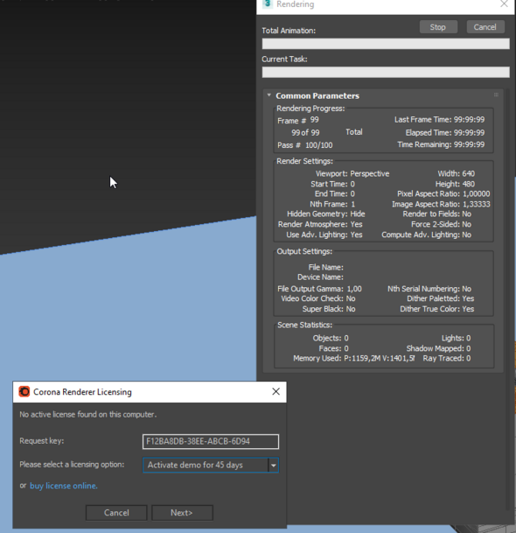Click the 'Time Remaining: 99:99:99' value
The height and width of the screenshot is (533, 516).
(441, 144)
